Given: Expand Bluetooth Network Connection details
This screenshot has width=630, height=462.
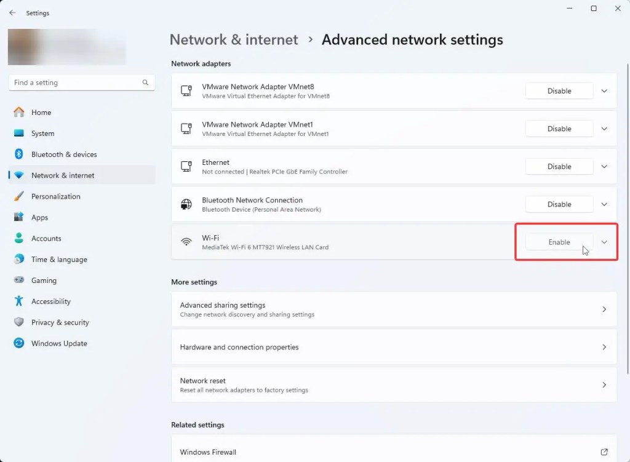Looking at the screenshot, I should pyautogui.click(x=604, y=204).
